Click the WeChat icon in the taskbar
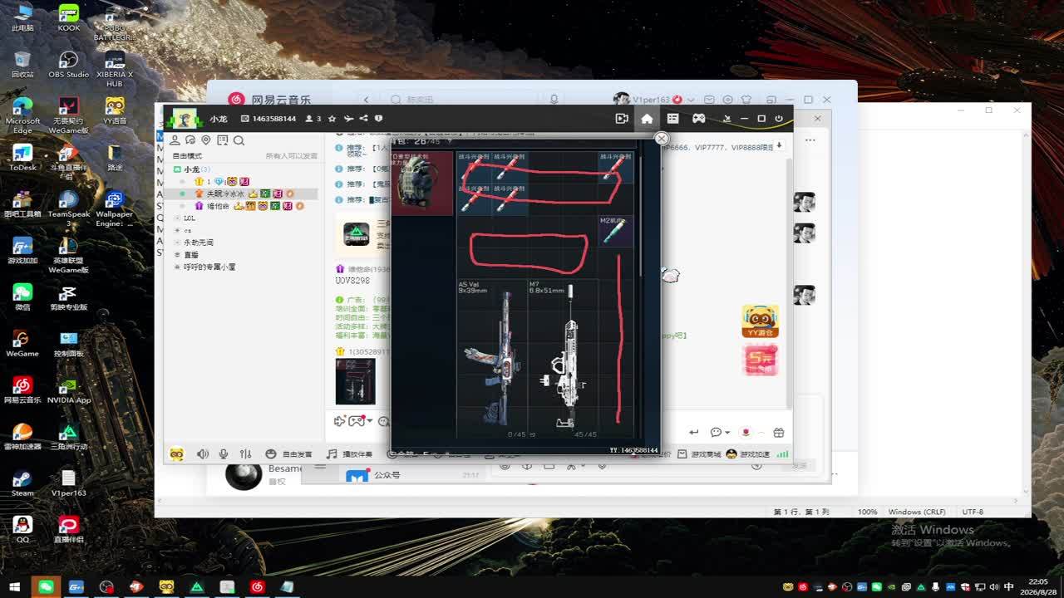This screenshot has height=598, width=1064. point(46,586)
